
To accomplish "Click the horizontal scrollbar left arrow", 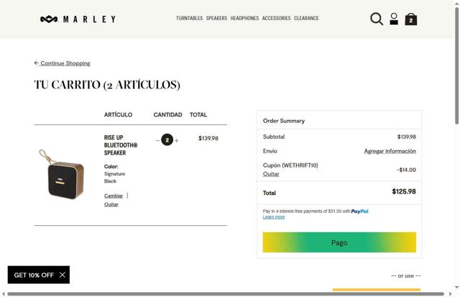I will (x=3, y=294).
